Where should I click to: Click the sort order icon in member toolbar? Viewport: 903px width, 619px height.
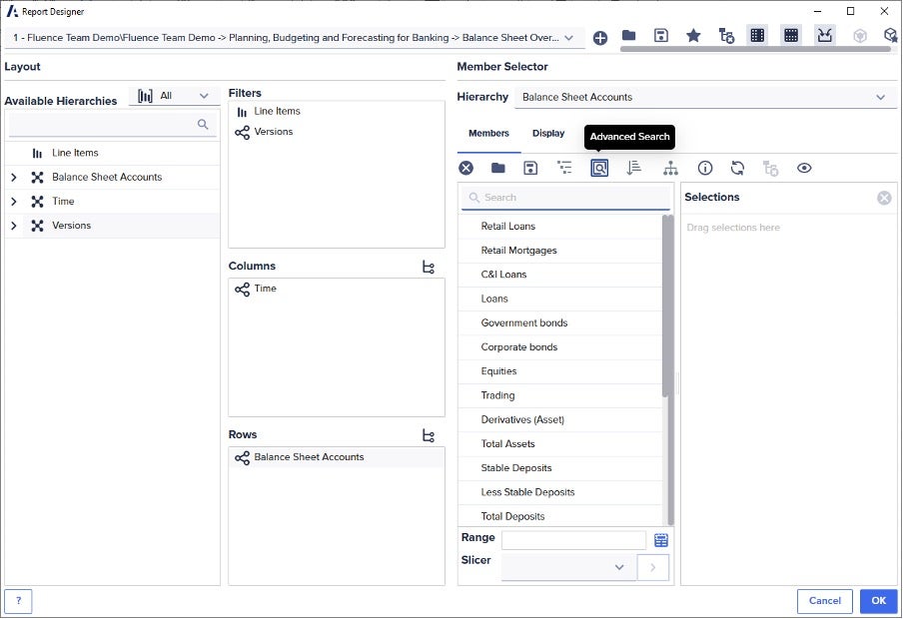coord(633,168)
